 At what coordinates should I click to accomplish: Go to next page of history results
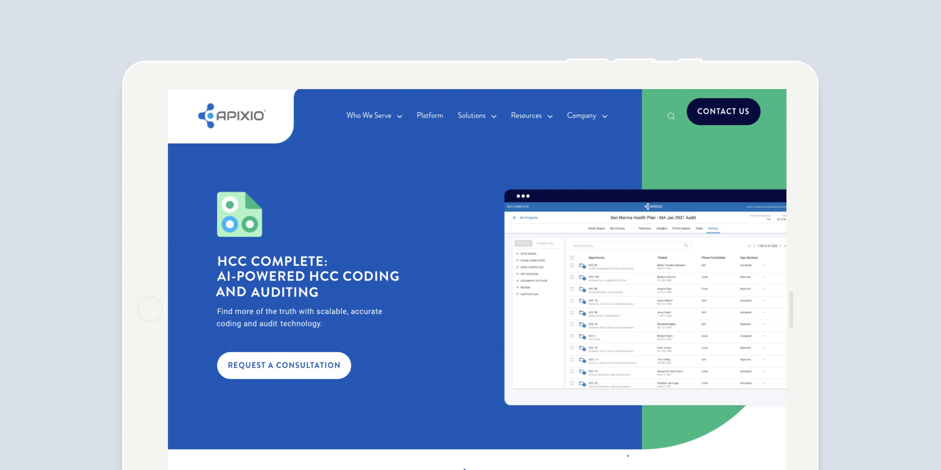[781, 246]
